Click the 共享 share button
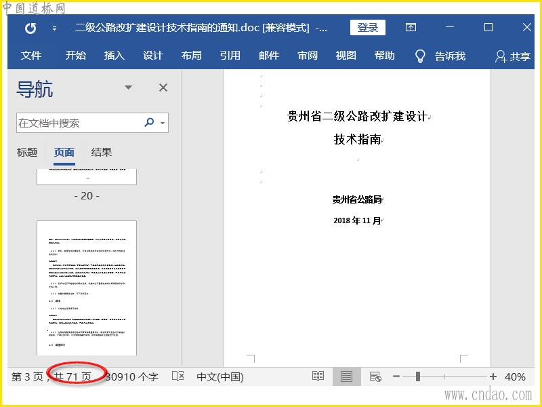The height and width of the screenshot is (407, 542). click(513, 56)
